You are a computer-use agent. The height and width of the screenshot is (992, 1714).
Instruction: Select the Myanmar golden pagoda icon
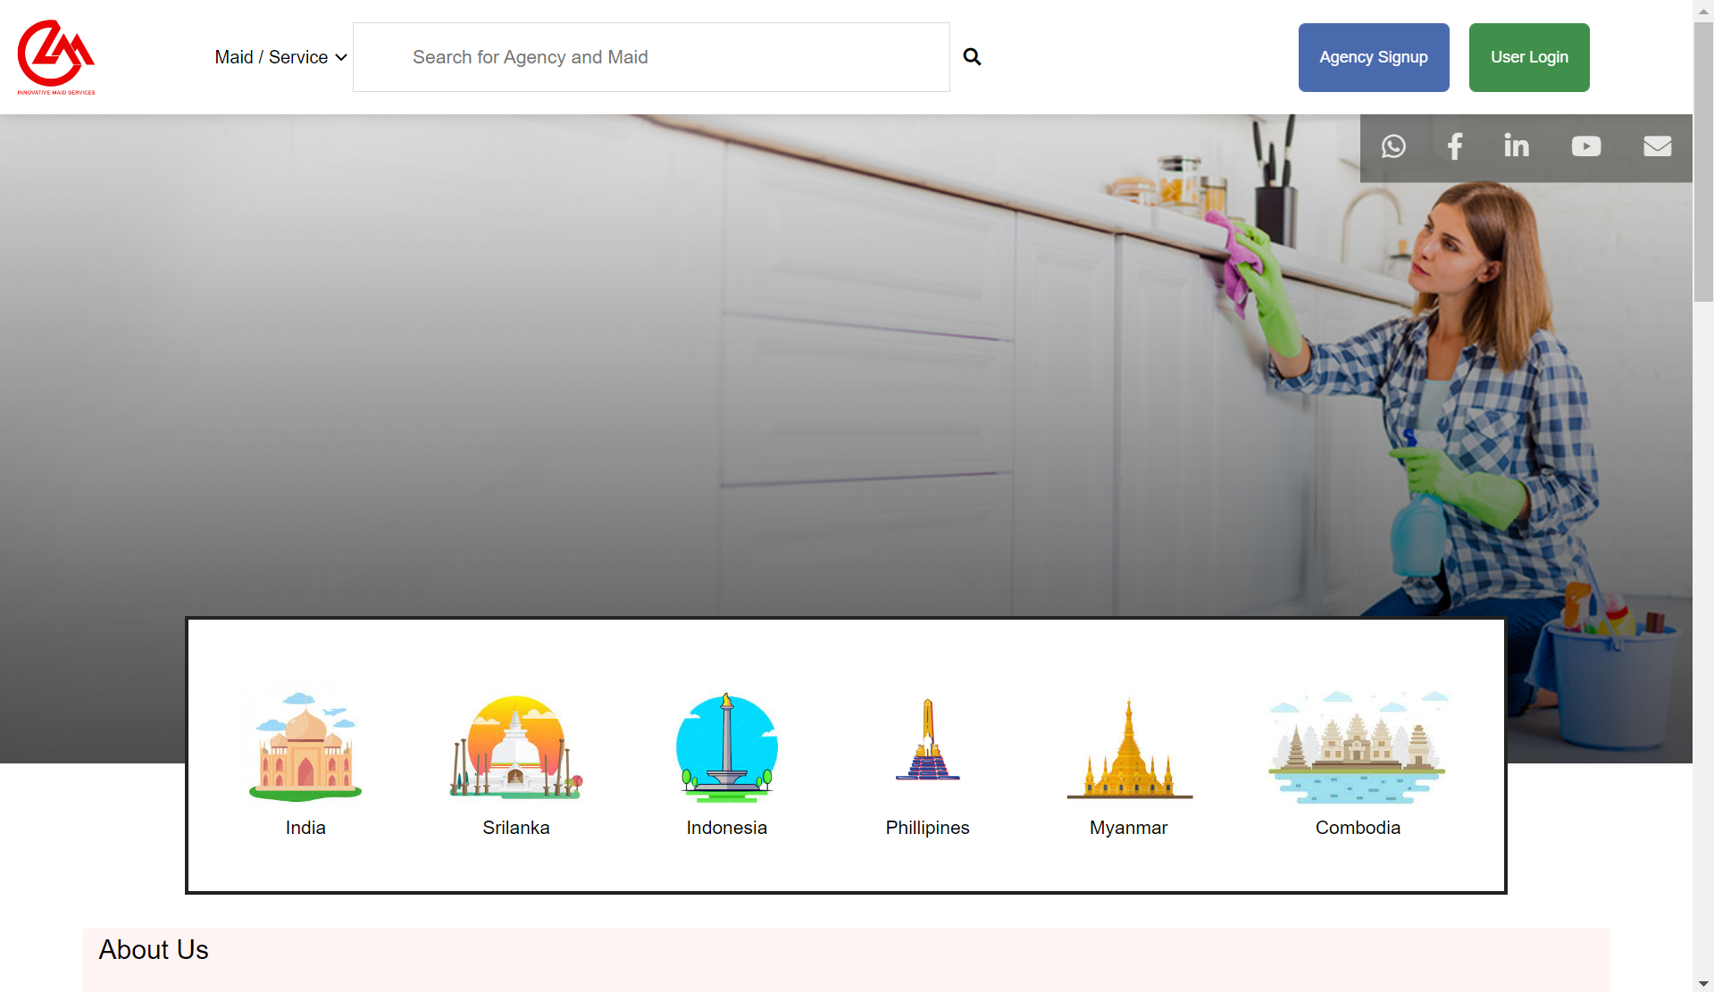click(x=1129, y=746)
